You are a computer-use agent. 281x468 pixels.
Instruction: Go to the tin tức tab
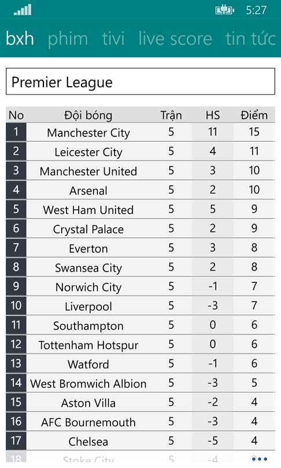[x=250, y=39]
